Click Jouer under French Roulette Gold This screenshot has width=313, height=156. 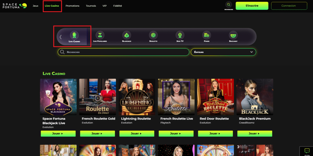(98, 133)
